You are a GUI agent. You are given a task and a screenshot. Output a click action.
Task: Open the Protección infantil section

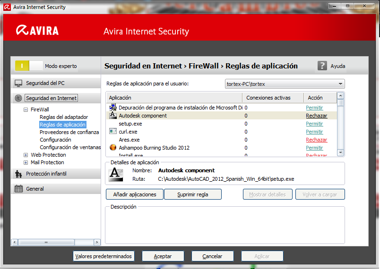click(x=56, y=174)
